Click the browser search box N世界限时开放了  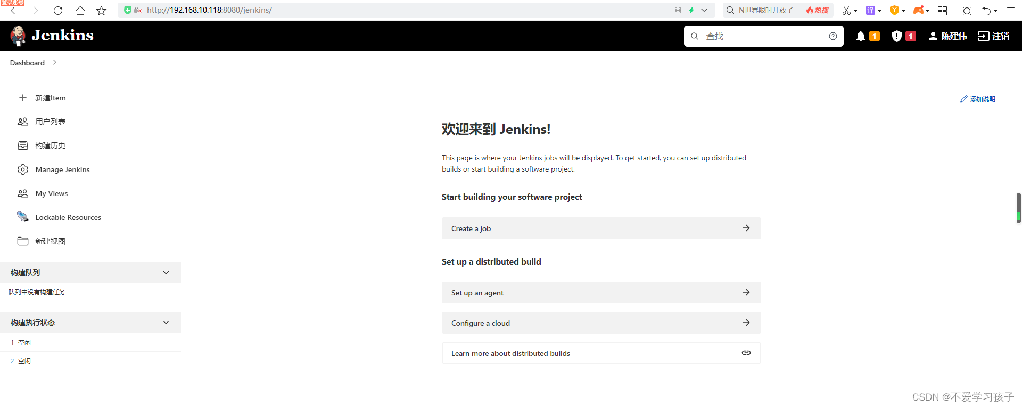(x=765, y=10)
